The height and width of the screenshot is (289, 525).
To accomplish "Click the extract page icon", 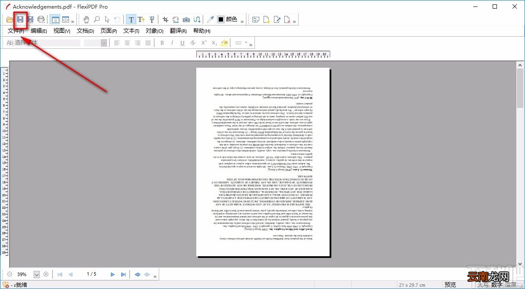I will pos(277,19).
